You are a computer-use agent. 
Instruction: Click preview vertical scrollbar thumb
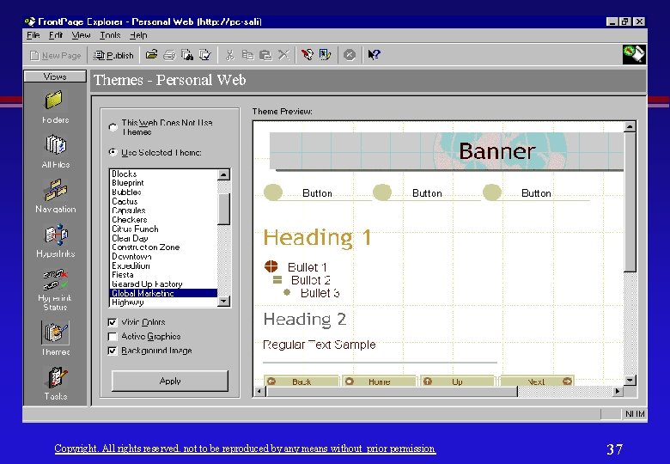tap(630, 202)
